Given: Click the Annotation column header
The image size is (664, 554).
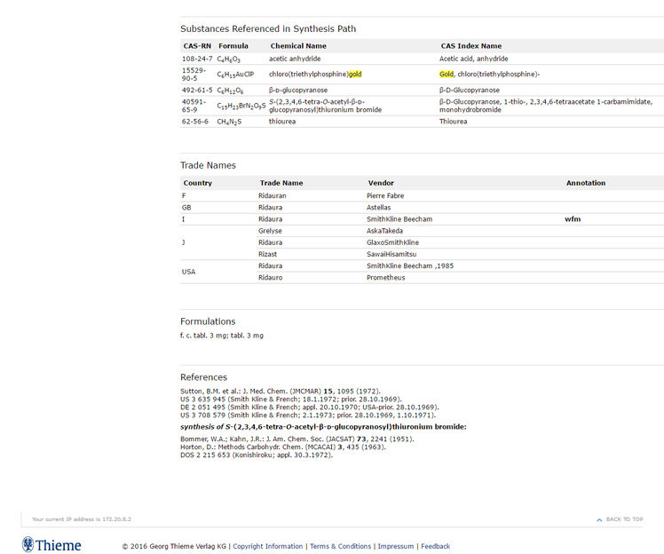Looking at the screenshot, I should 586,183.
